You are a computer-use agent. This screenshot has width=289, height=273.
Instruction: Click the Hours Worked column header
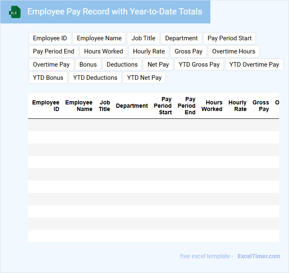(212, 106)
